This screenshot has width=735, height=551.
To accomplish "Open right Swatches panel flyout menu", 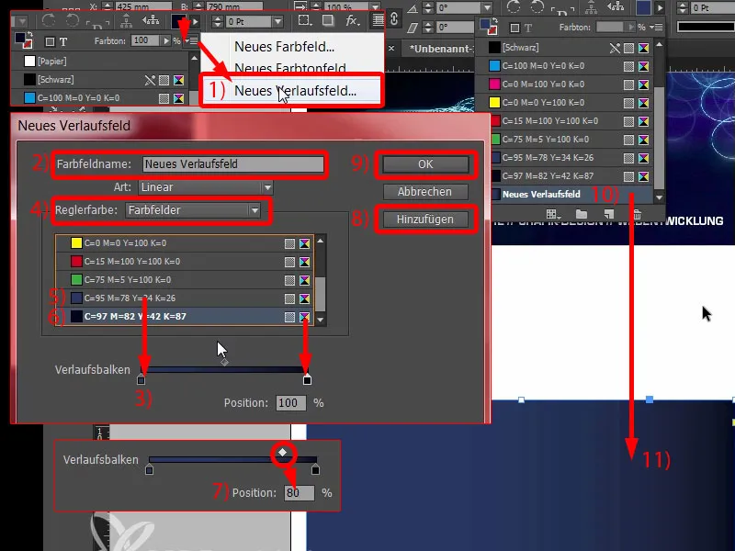I will pos(656,28).
